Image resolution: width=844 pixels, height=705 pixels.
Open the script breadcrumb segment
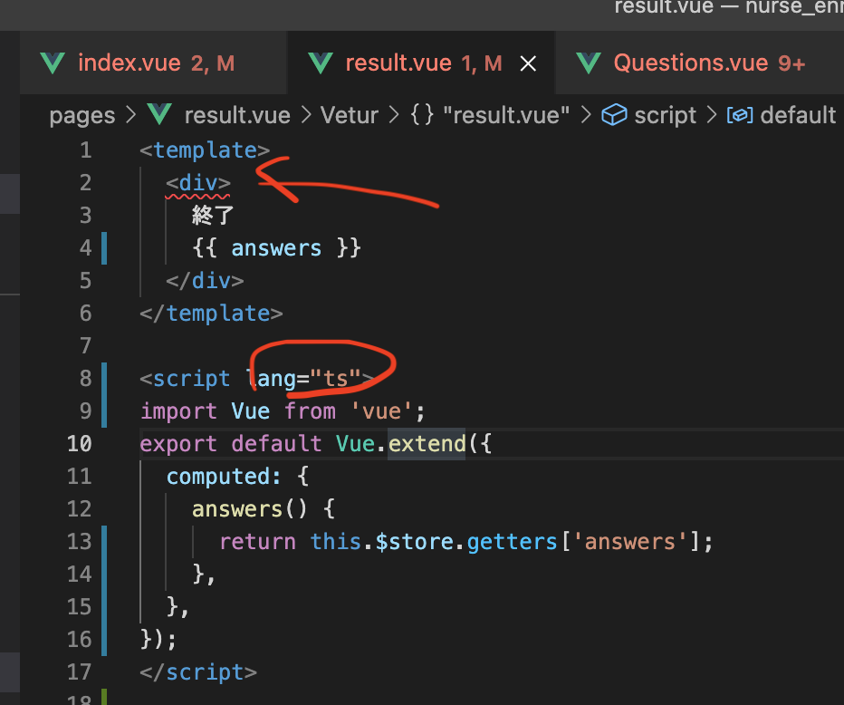click(665, 115)
